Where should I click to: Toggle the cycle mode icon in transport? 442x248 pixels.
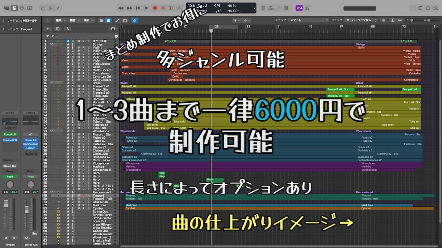pos(178,8)
